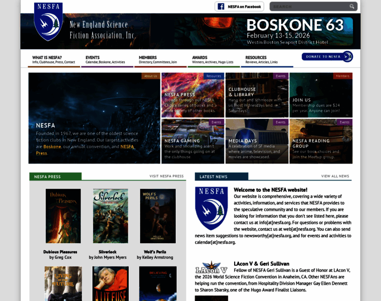Click the Resources tag on NESFA Press tile
Screen dimensions: 381x301
[214, 76]
